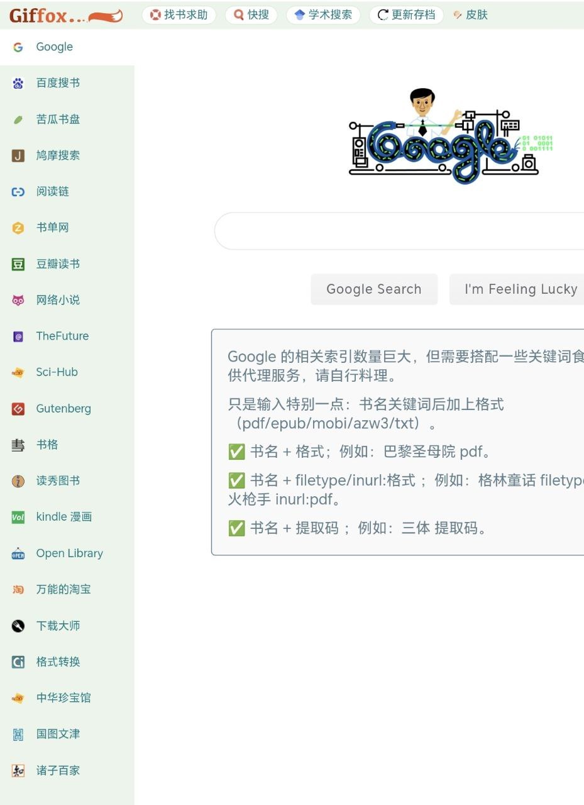
Task: Click the Open Library sign icon
Action: point(18,553)
